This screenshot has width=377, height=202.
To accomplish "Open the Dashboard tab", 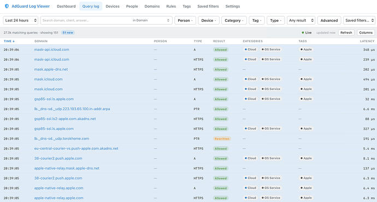I will coord(66,6).
